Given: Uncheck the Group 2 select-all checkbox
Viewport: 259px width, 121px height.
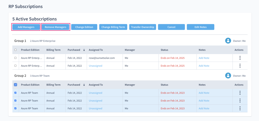Looking at the screenshot, I should pyautogui.click(x=15, y=85).
